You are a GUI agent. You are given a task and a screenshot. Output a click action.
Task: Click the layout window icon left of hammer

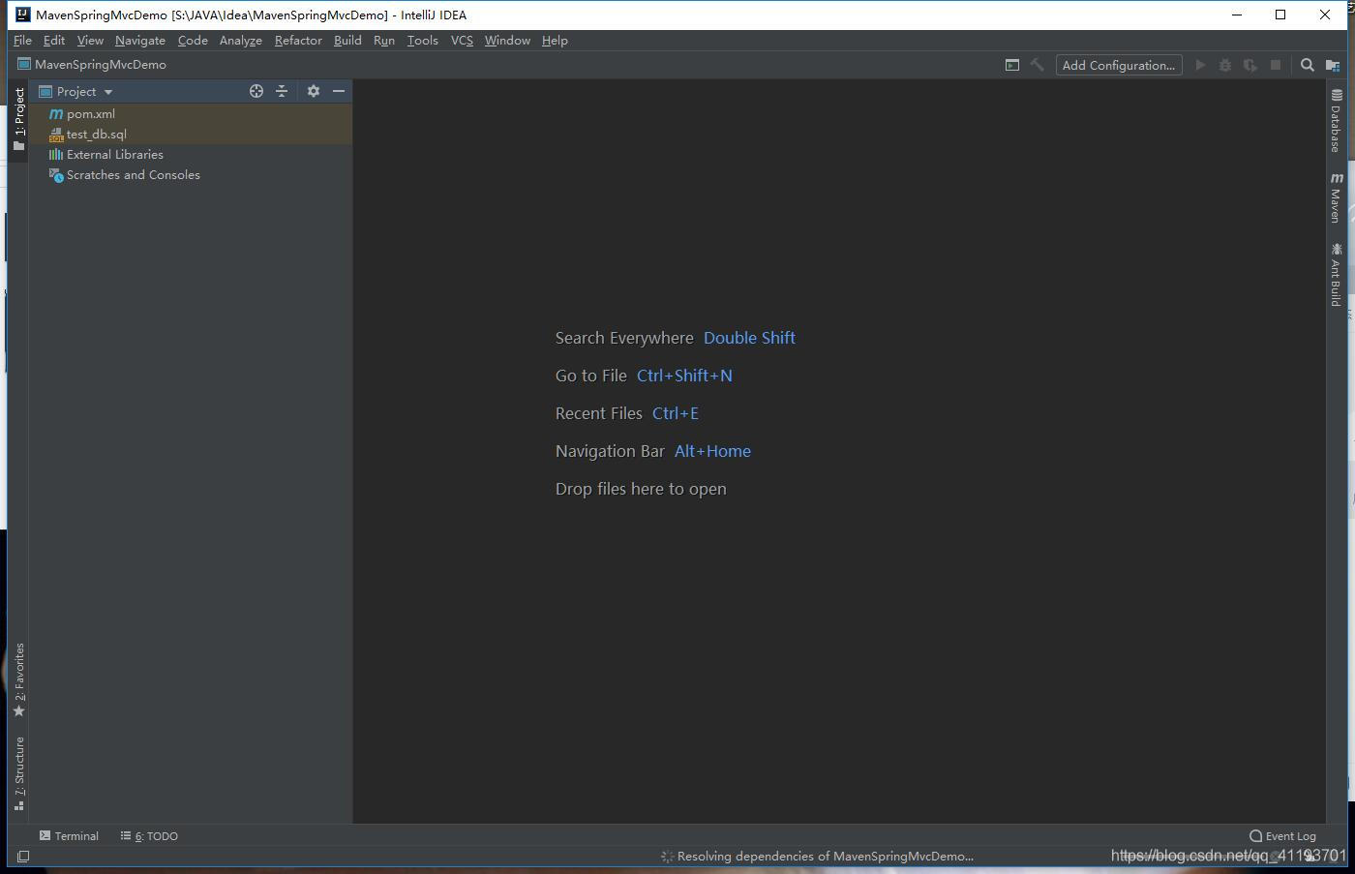(1012, 65)
